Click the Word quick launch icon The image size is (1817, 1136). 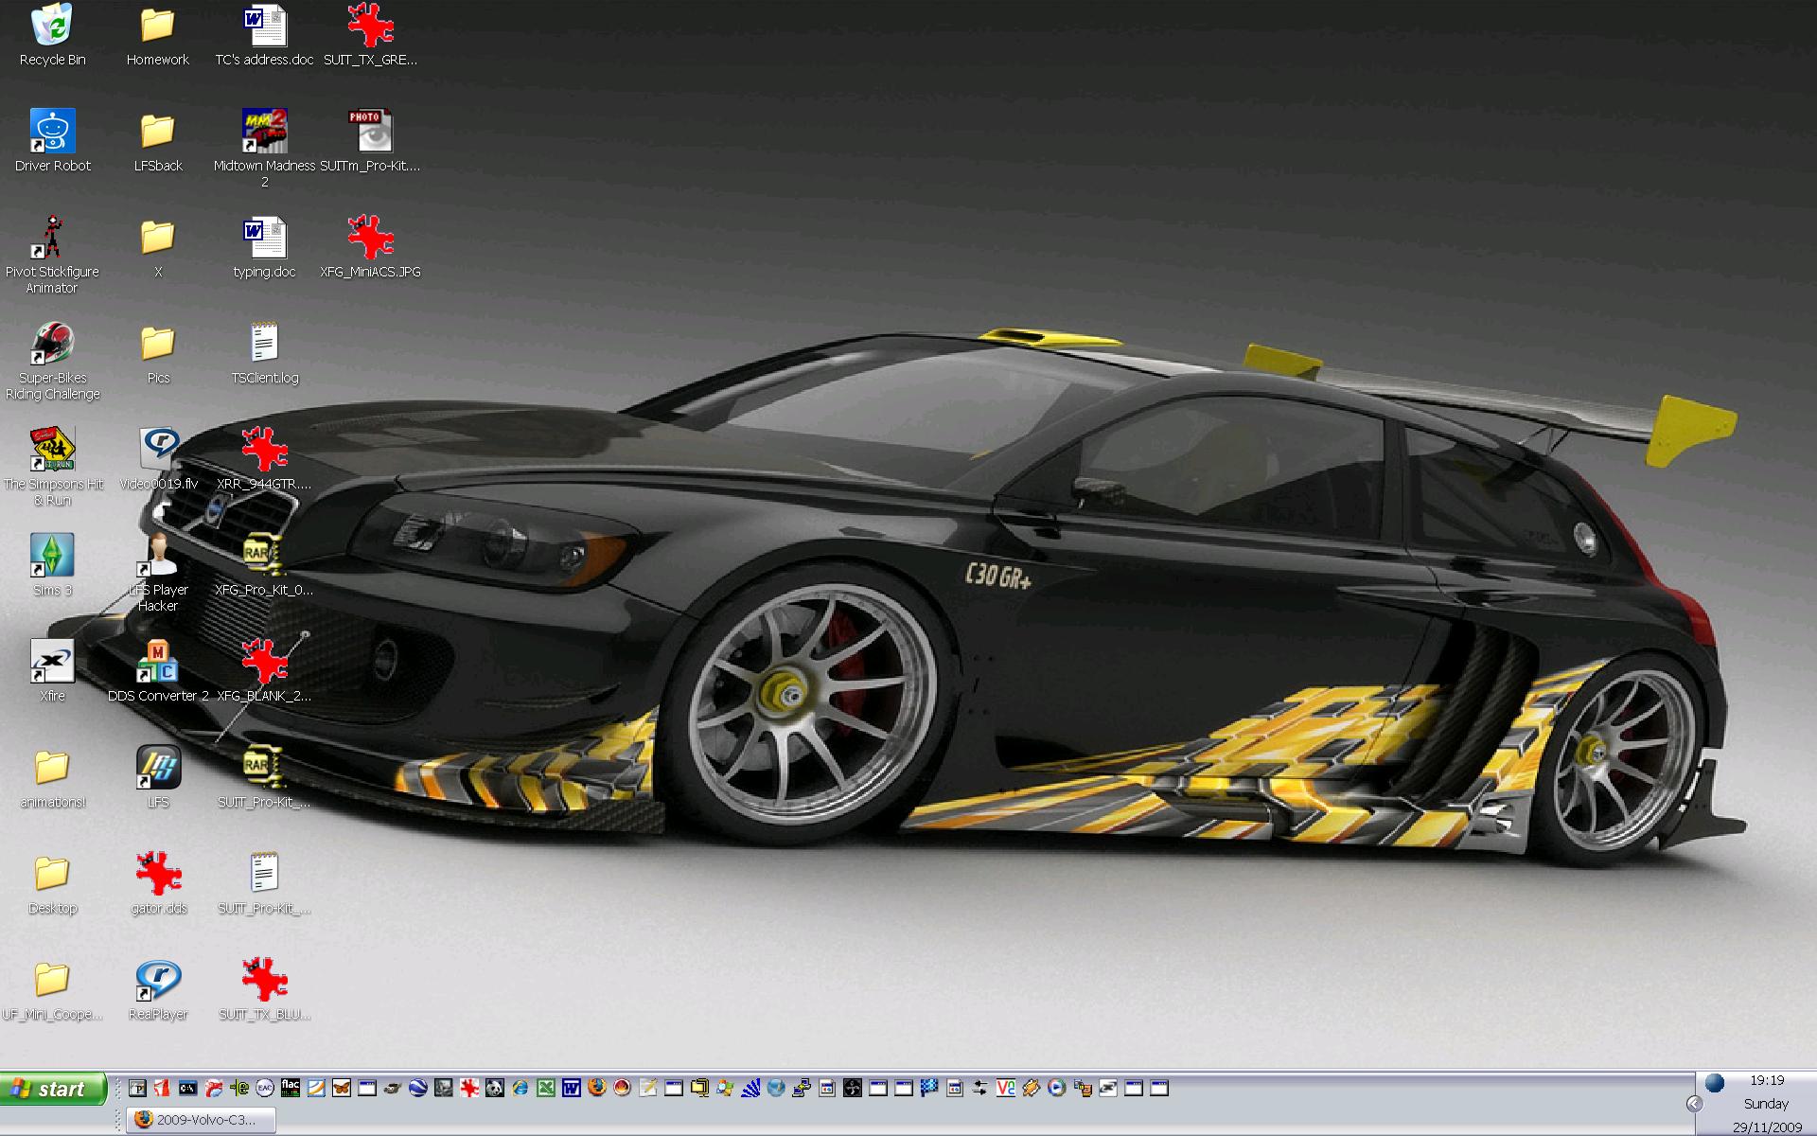coord(571,1088)
